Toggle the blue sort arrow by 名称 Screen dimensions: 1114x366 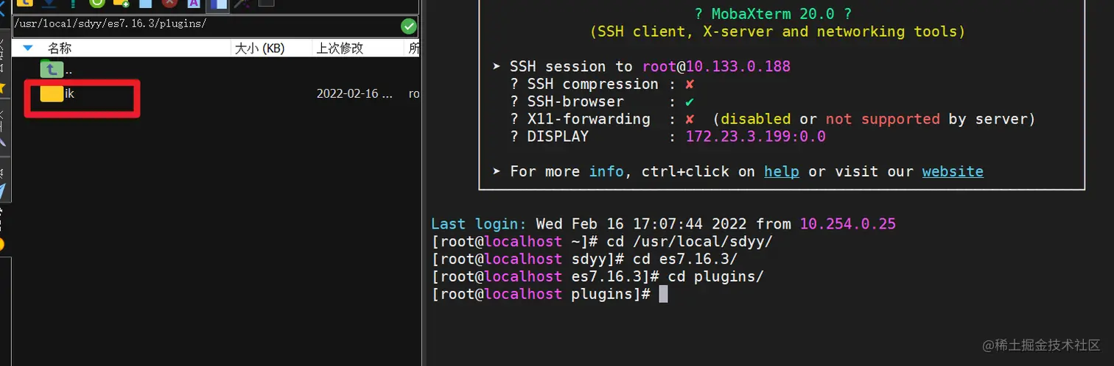(x=28, y=49)
